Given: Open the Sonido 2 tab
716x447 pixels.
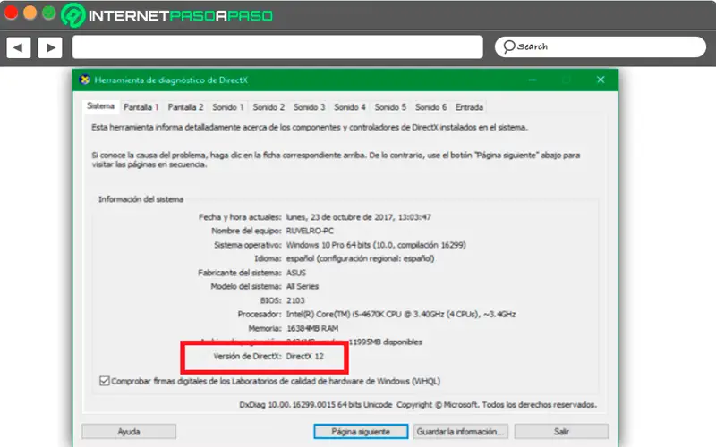Looking at the screenshot, I should [268, 107].
